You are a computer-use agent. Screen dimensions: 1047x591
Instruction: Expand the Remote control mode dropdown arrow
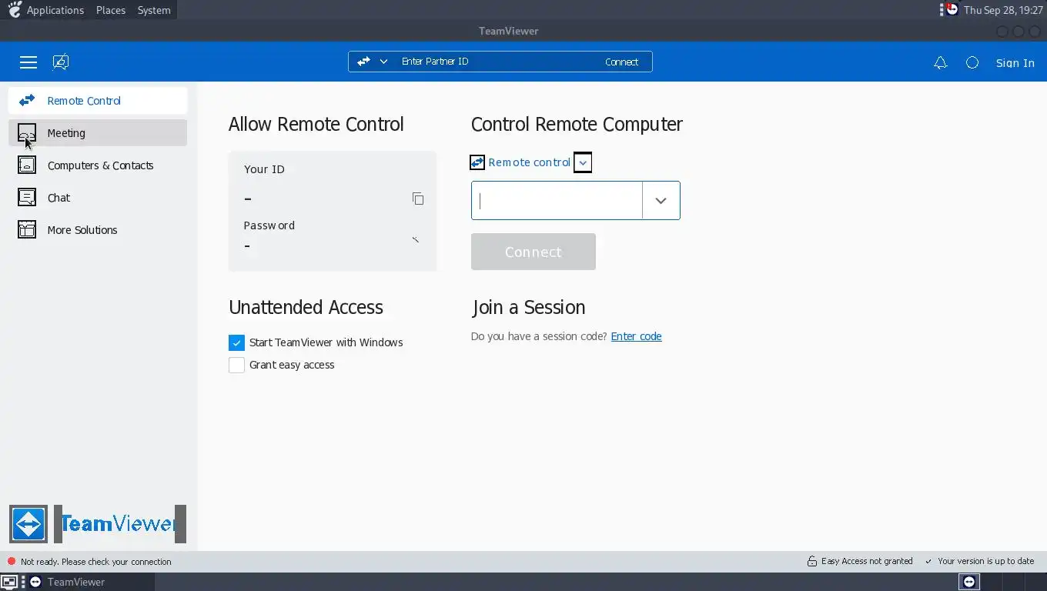(x=583, y=162)
